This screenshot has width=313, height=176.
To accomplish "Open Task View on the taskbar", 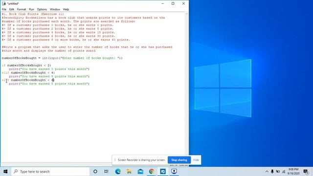I will coord(106,172).
